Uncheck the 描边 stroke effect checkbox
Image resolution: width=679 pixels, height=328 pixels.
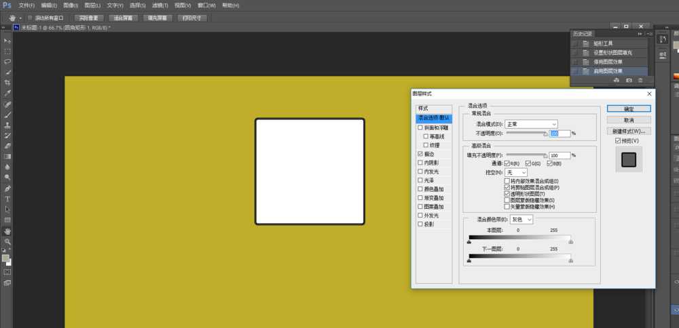click(420, 155)
